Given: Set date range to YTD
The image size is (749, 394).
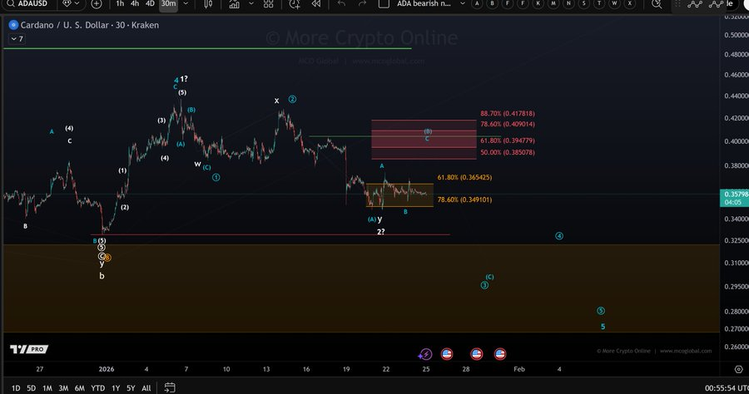Looking at the screenshot, I should (x=97, y=388).
